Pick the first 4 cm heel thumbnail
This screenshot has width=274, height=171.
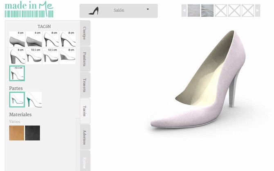click(17, 39)
